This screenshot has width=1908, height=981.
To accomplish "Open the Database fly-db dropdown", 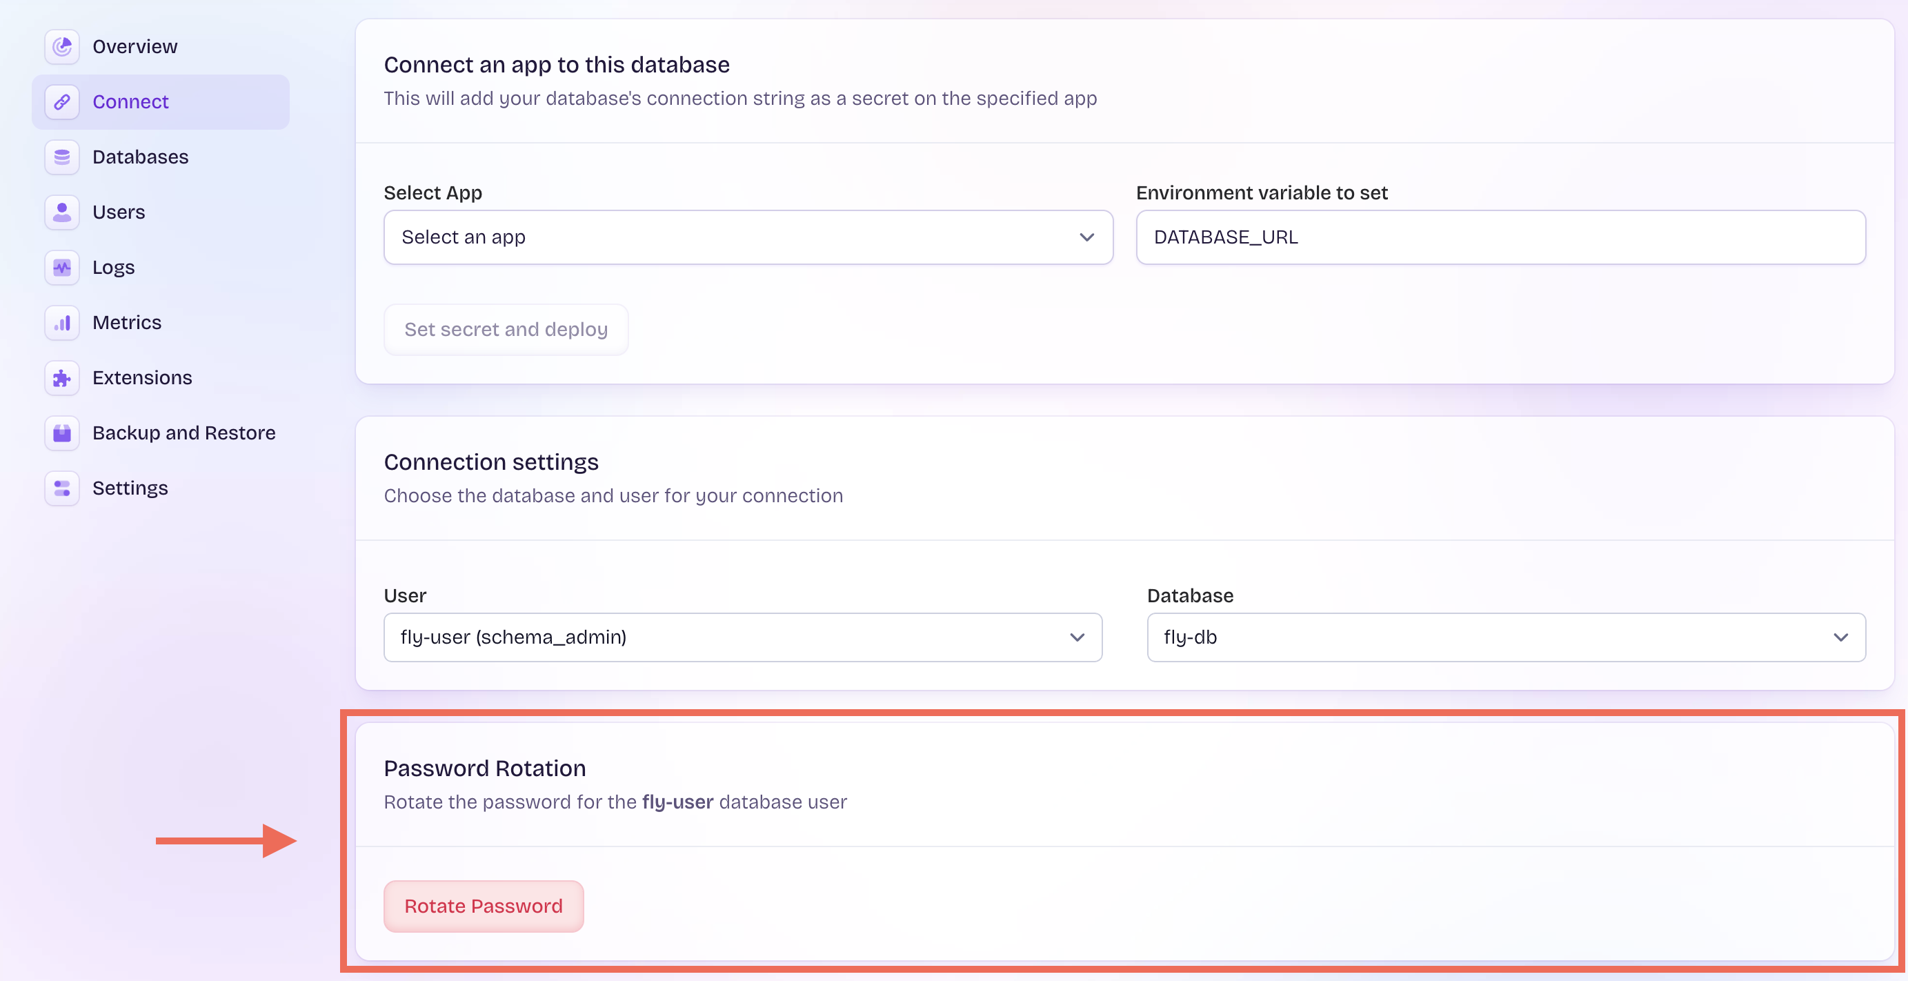I will tap(1505, 637).
